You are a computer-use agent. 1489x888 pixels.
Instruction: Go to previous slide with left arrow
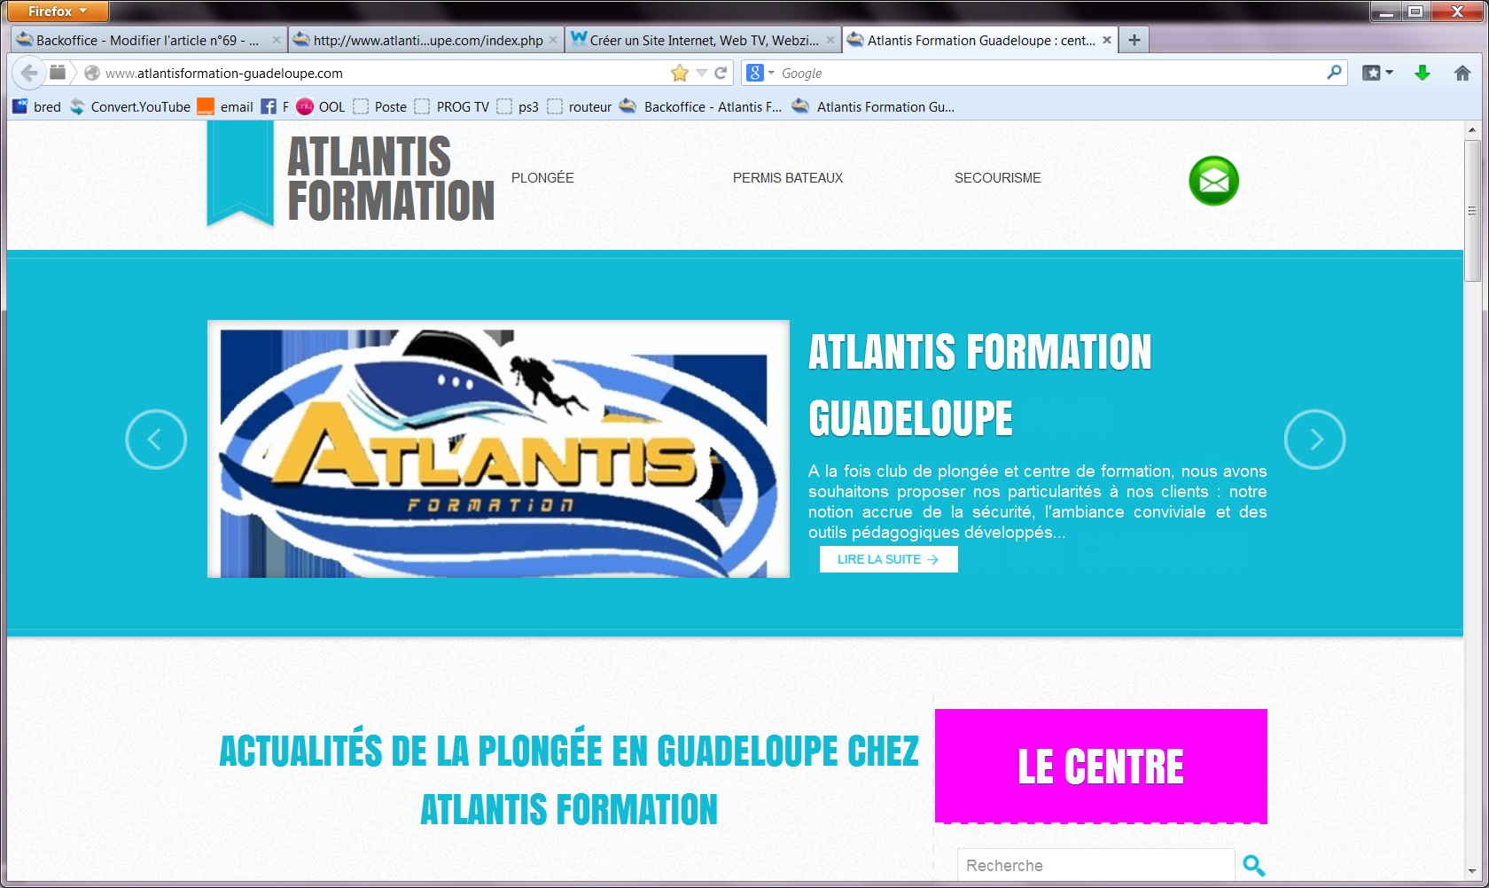156,439
